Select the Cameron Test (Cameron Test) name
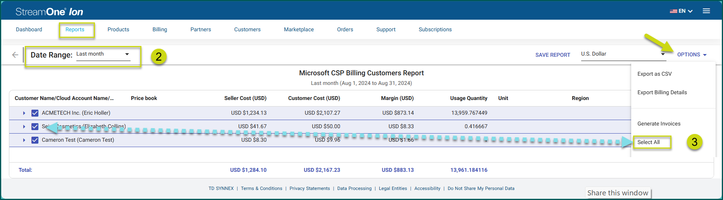Viewport: 723px width, 200px height. click(x=78, y=140)
